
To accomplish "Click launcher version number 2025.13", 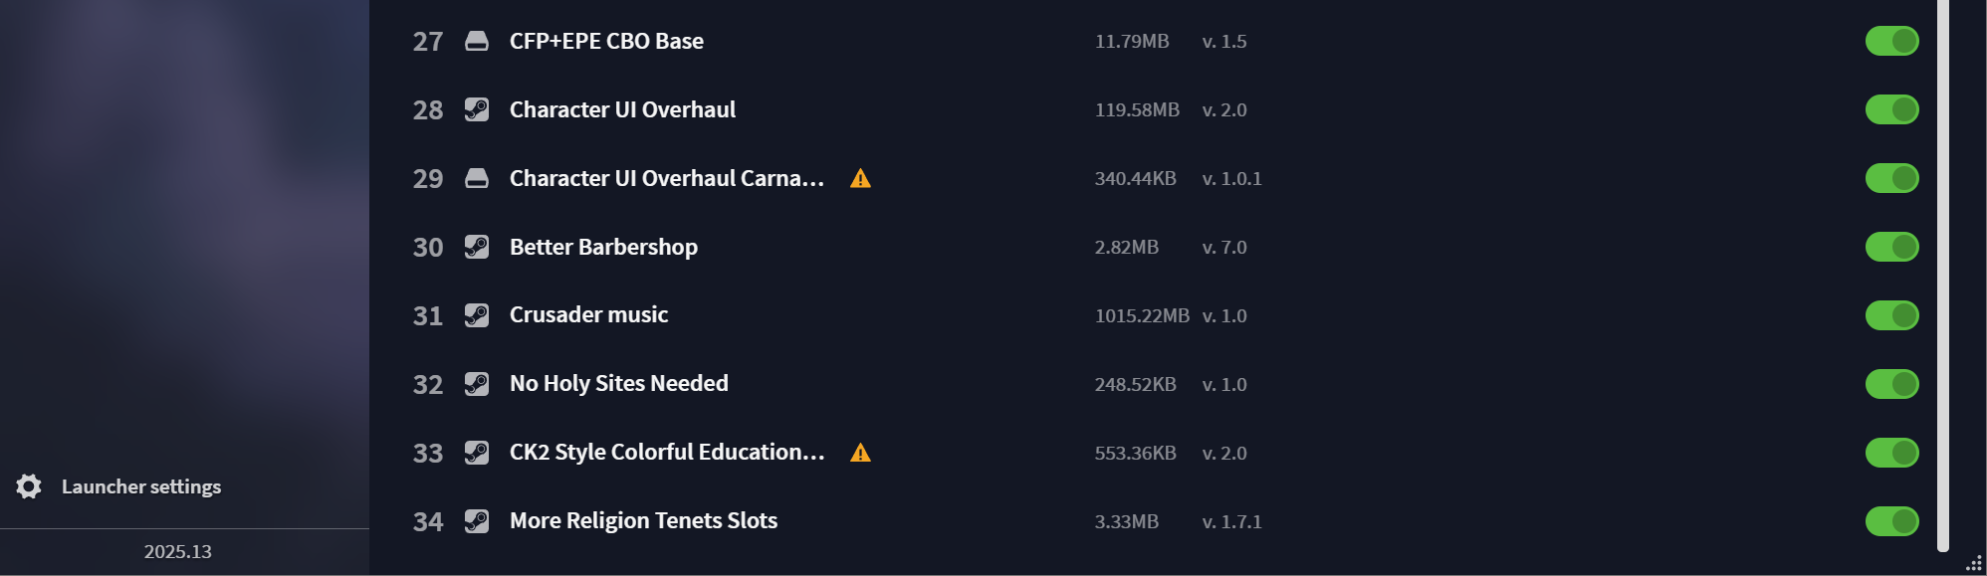I will 177,552.
